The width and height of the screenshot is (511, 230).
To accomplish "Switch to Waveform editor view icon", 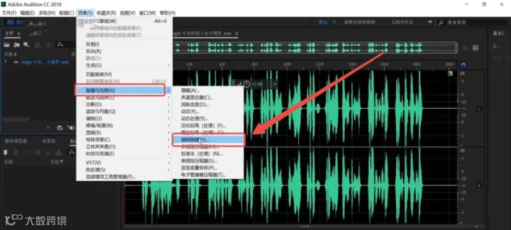I will pos(10,22).
